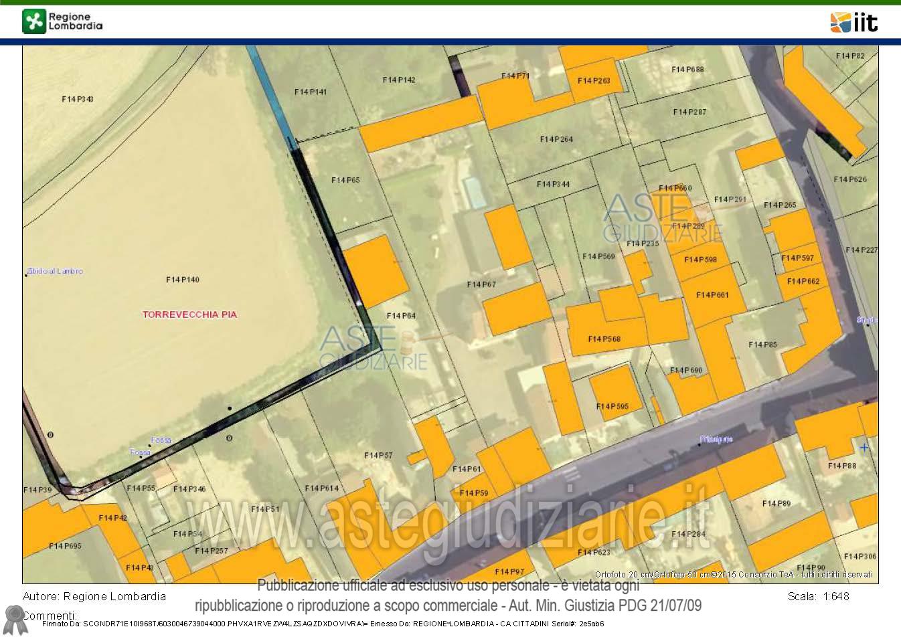Click the point marker next to Principale label
901x637 pixels.
[700, 444]
